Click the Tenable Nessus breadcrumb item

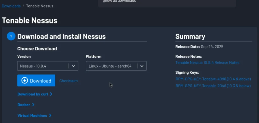tap(40, 6)
